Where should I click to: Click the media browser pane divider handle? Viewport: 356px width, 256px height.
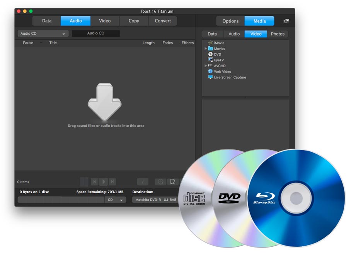point(245,98)
